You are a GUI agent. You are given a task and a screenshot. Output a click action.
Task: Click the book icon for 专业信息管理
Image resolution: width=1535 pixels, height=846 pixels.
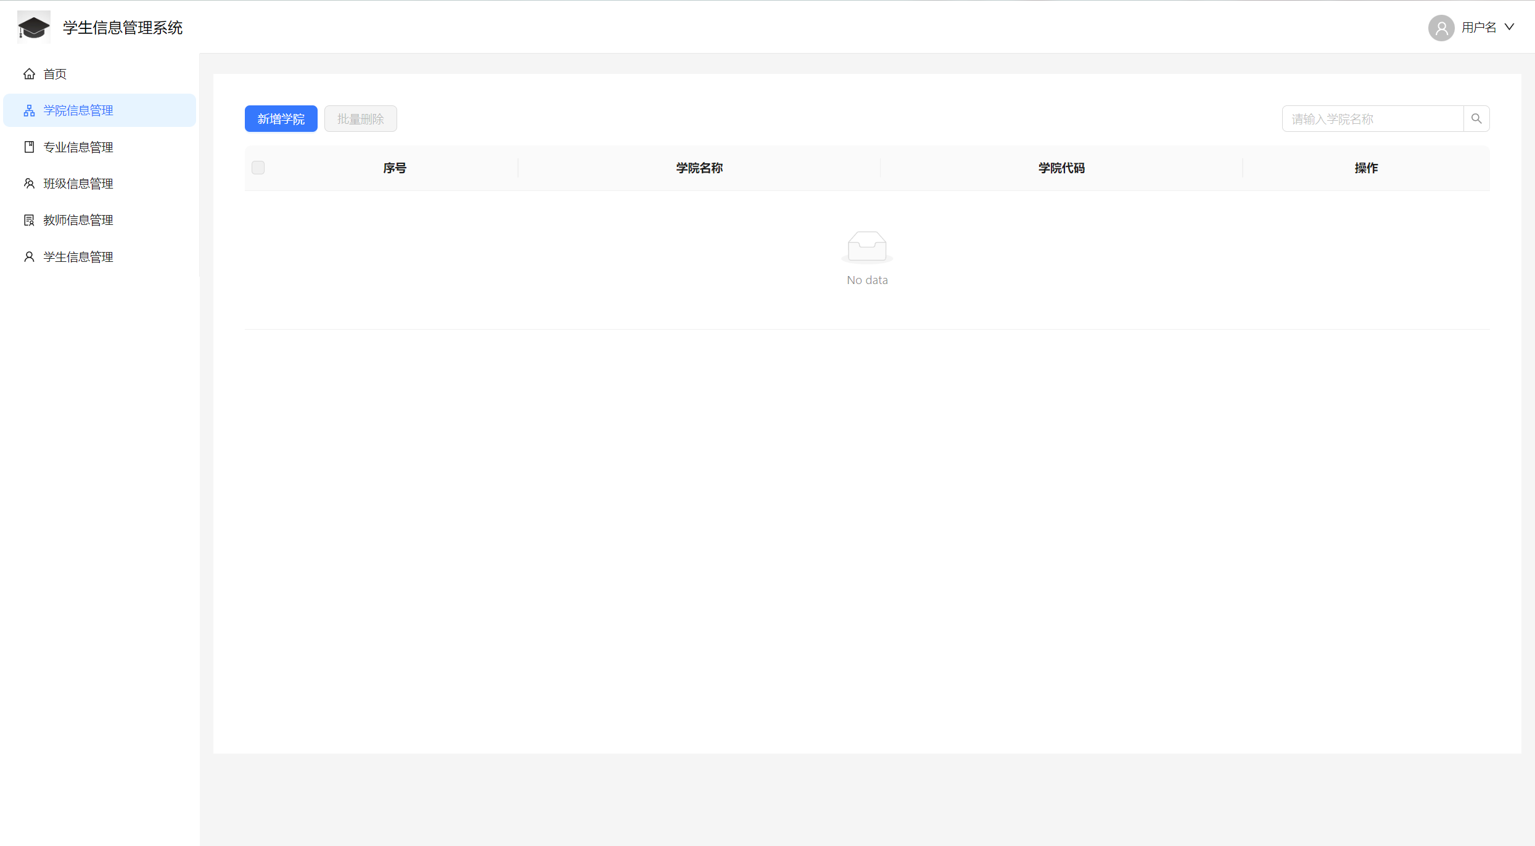tap(29, 147)
